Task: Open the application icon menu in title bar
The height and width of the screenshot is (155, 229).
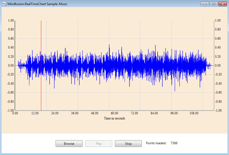Action: [x=4, y=4]
